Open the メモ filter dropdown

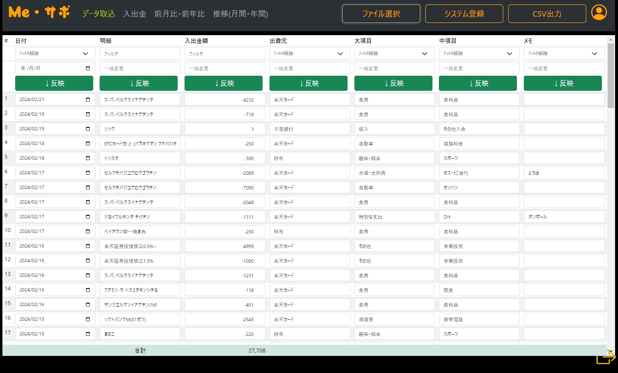564,54
